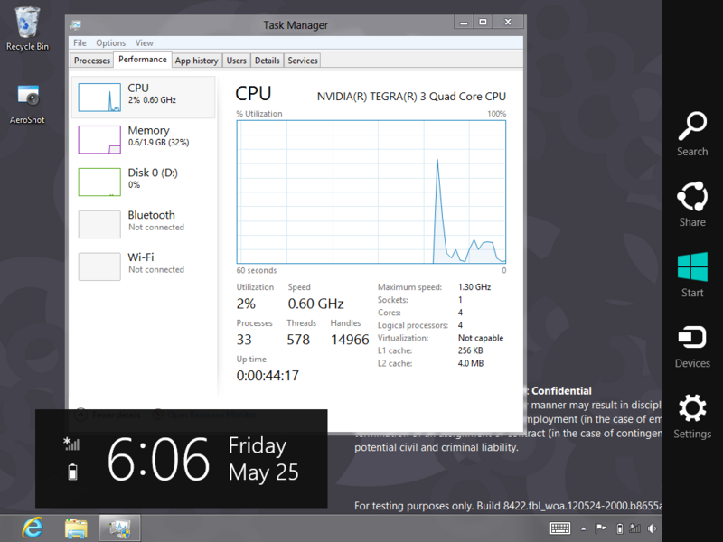This screenshot has width=723, height=542.
Task: Switch to the Services tab
Action: [x=303, y=61]
